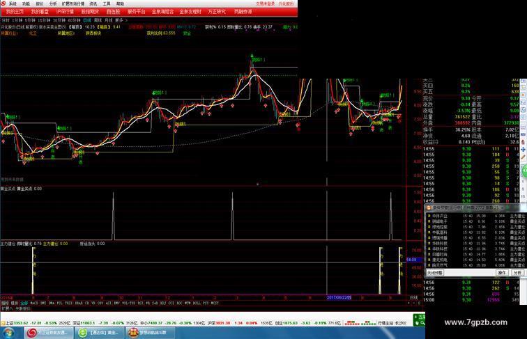Switch to 金泉友理财 tab

pyautogui.click(x=190, y=11)
